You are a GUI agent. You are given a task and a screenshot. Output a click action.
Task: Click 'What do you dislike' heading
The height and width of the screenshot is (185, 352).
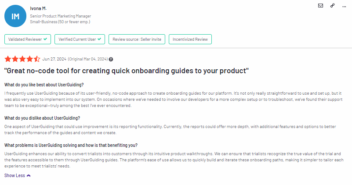point(42,118)
